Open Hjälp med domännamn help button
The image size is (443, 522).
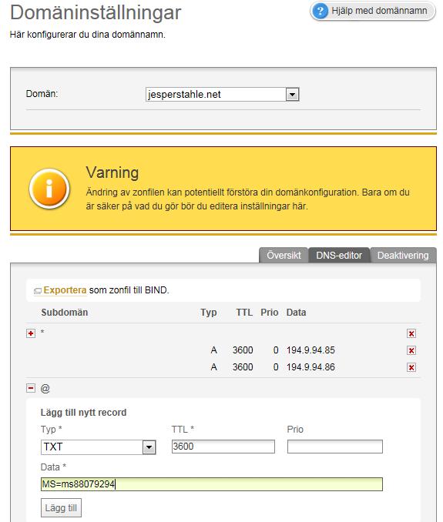pyautogui.click(x=373, y=11)
